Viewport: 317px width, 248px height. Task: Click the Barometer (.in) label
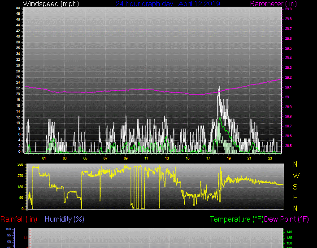(274, 4)
